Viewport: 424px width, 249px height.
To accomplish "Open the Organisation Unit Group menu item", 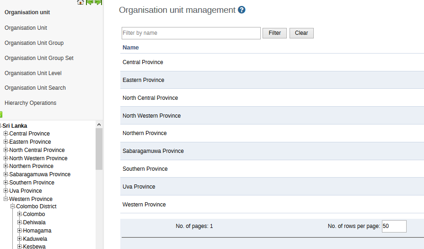I will (34, 43).
